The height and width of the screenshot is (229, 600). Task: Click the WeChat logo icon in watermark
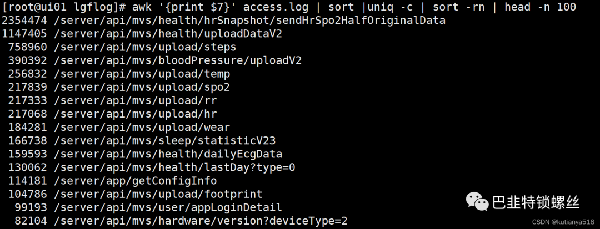click(x=477, y=201)
